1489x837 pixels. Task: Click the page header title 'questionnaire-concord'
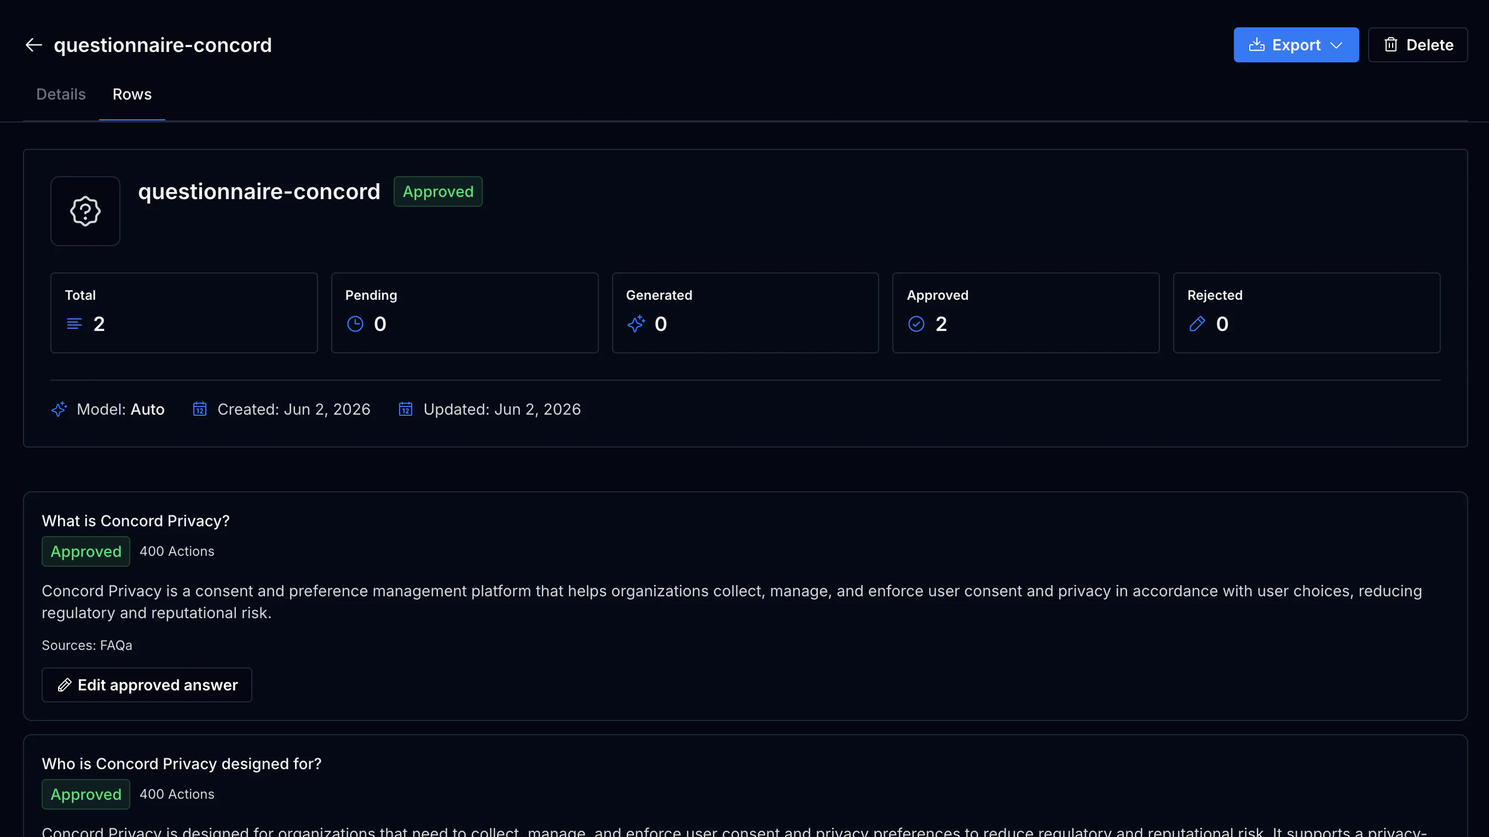coord(163,45)
